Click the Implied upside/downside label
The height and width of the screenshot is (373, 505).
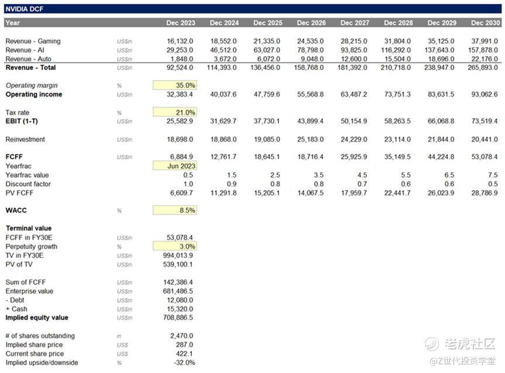coord(42,362)
